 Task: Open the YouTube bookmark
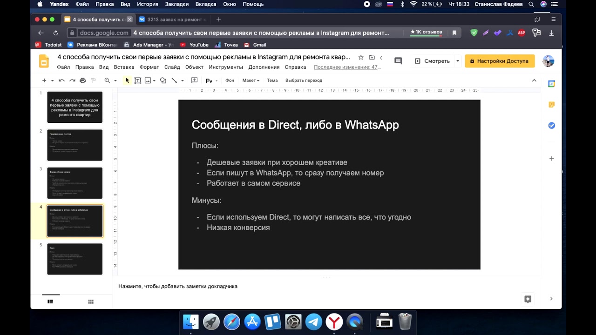(194, 45)
